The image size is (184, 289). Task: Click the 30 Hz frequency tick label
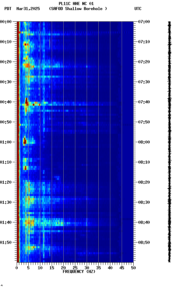(x=87, y=268)
